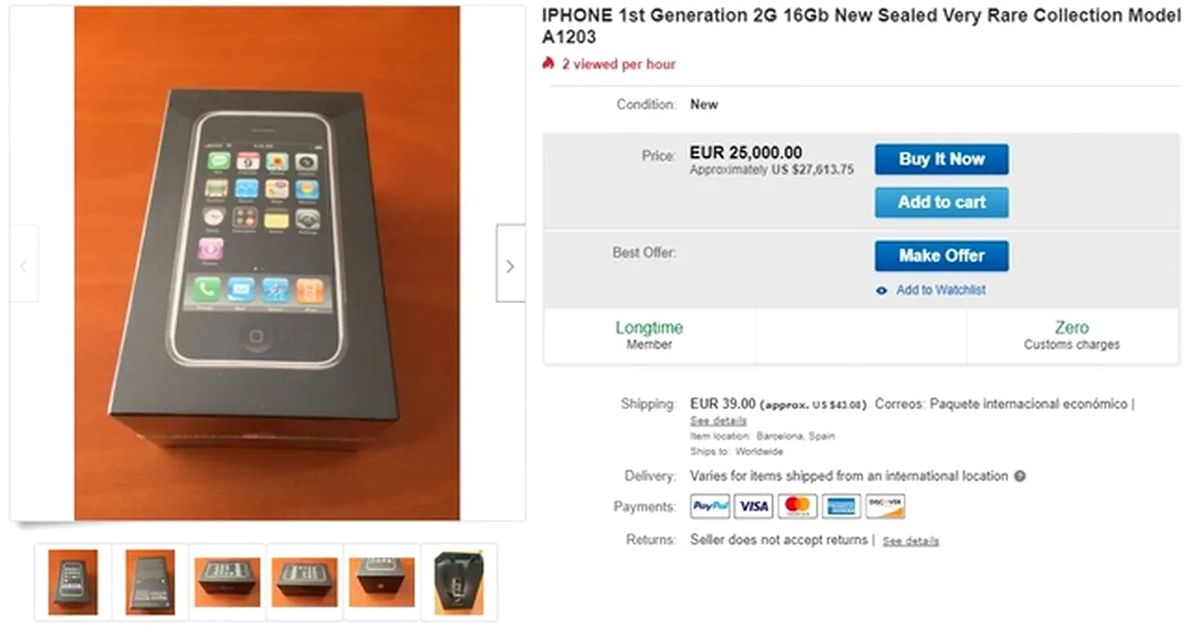Image resolution: width=1190 pixels, height=639 pixels.
Task: Show next photo with right arrow
Action: (510, 264)
